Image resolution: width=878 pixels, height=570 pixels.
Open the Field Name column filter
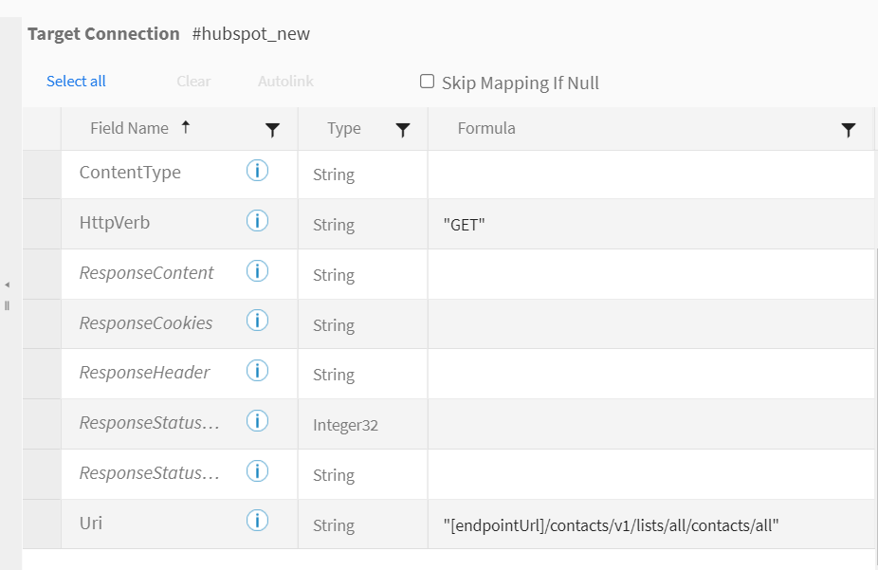(272, 130)
